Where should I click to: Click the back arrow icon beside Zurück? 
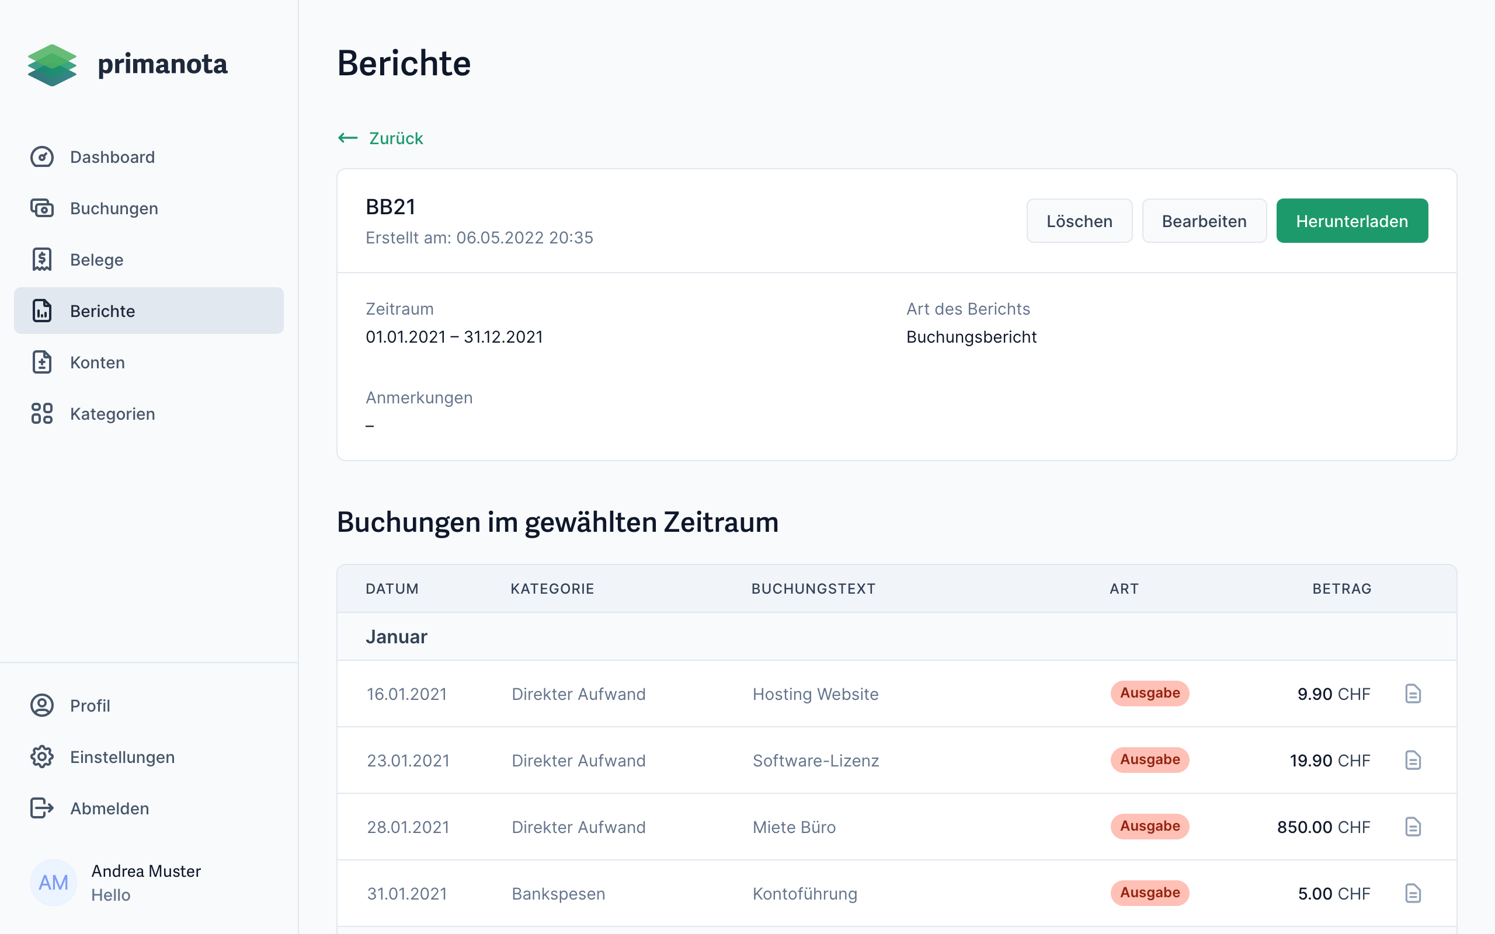pyautogui.click(x=348, y=138)
